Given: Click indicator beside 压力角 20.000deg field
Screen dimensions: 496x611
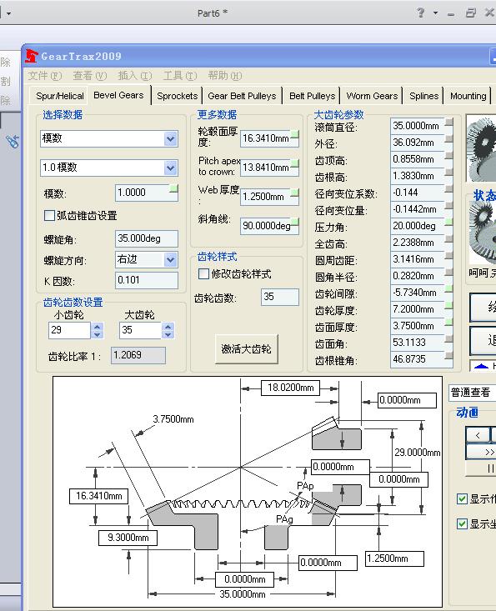Looking at the screenshot, I should point(448,222).
